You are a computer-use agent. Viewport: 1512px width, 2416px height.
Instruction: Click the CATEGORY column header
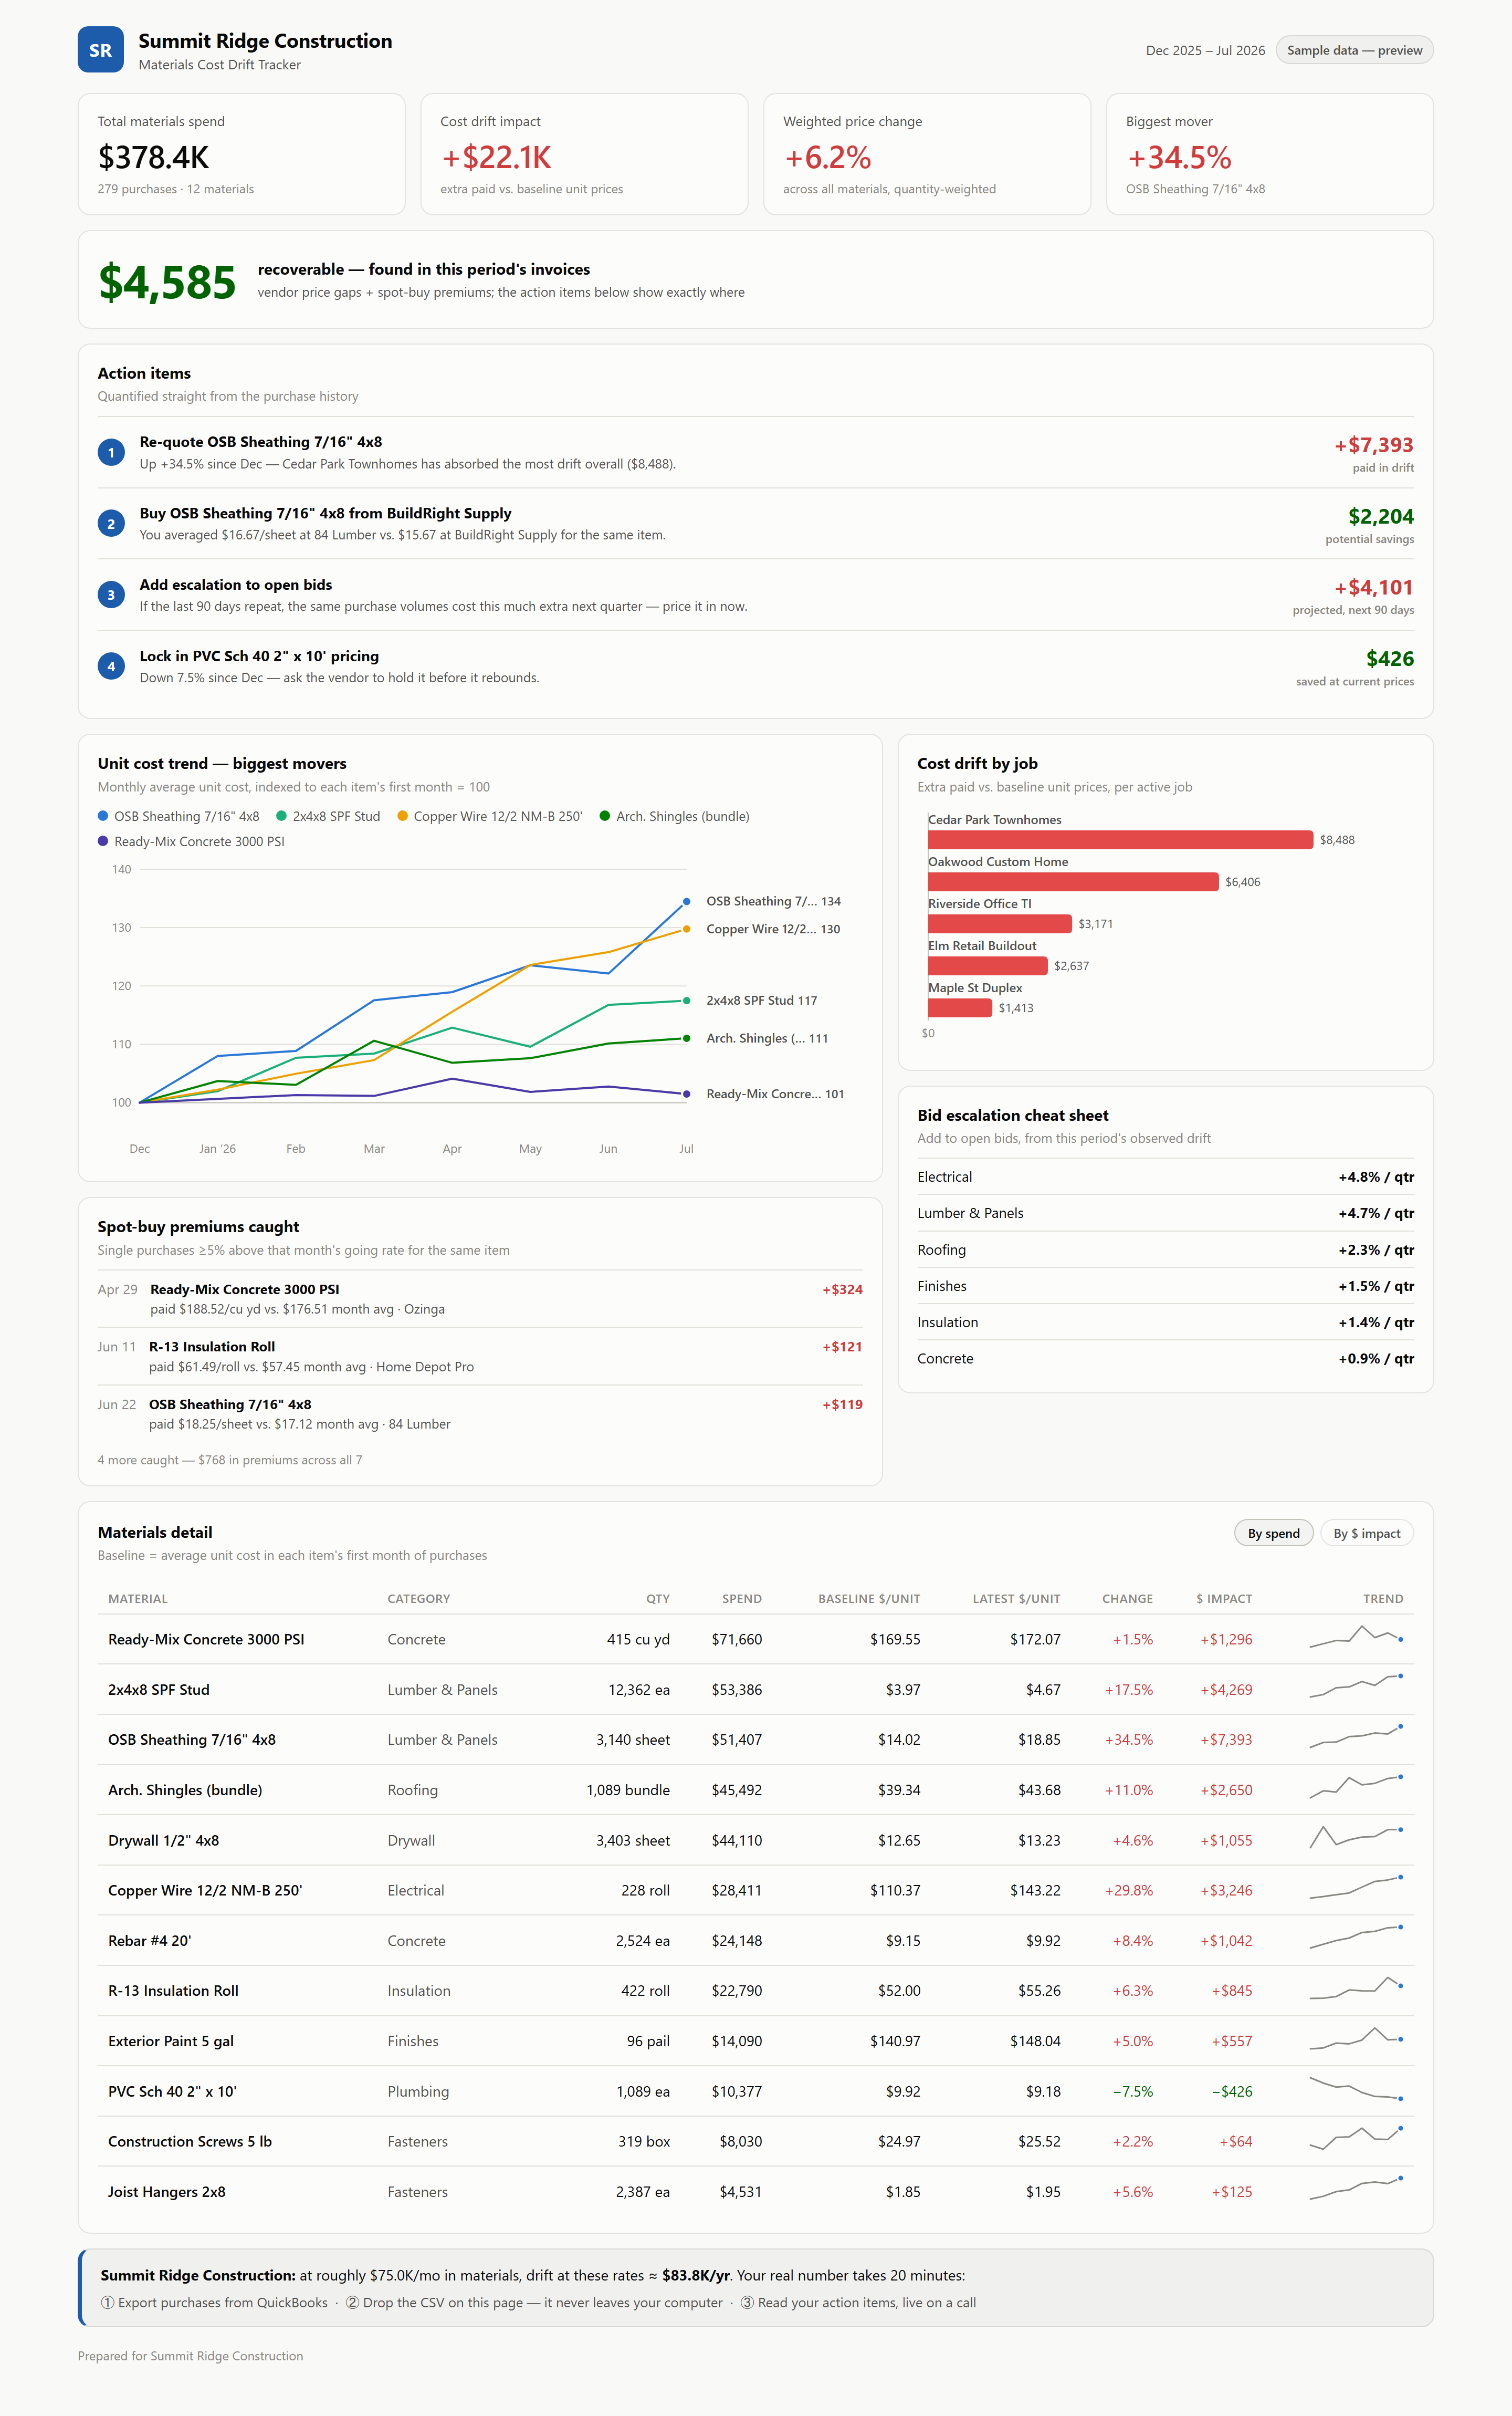click(x=419, y=1599)
